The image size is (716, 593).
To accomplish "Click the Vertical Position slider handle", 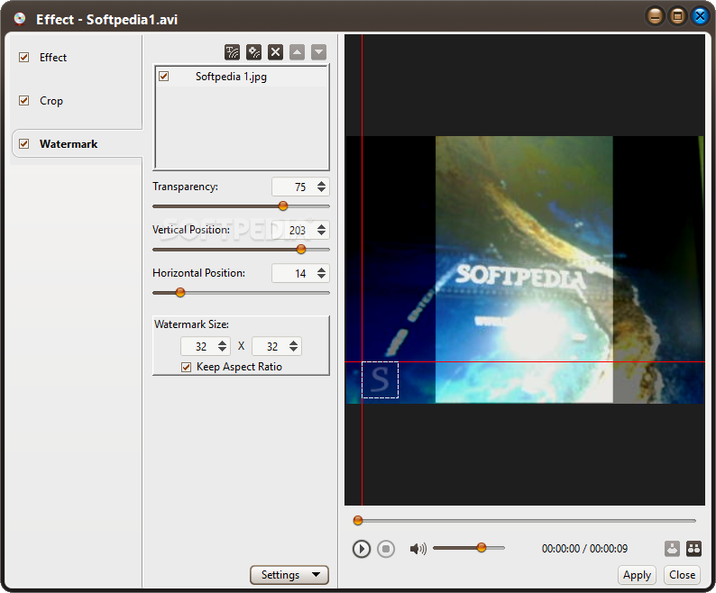I will tap(301, 250).
